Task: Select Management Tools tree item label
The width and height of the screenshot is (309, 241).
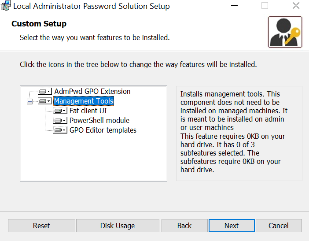Action: [x=84, y=101]
